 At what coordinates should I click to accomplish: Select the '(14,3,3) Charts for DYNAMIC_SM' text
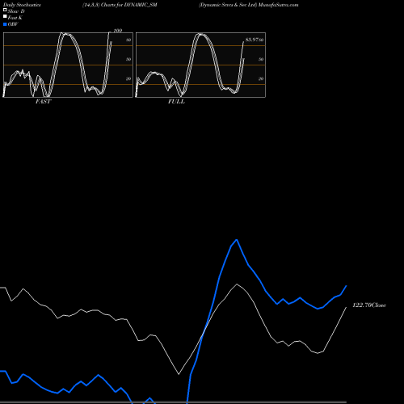[x=120, y=5]
